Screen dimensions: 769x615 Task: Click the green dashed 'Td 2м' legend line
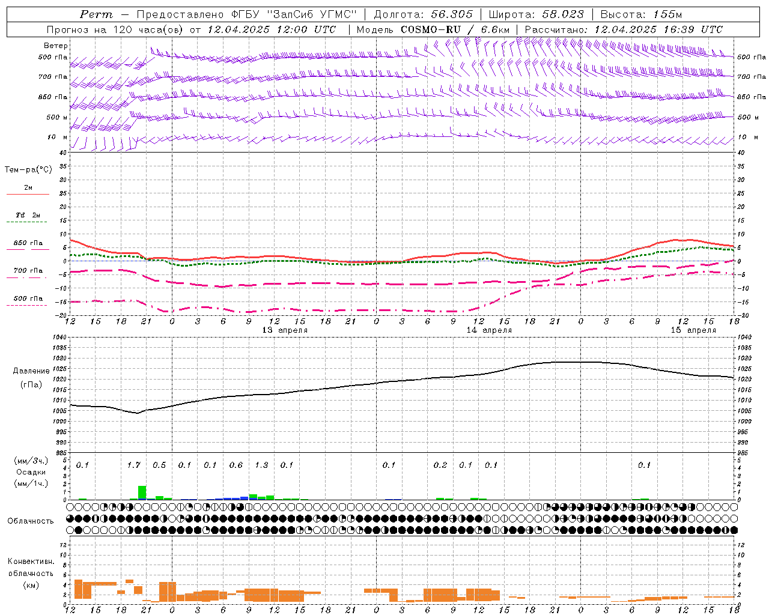26,222
